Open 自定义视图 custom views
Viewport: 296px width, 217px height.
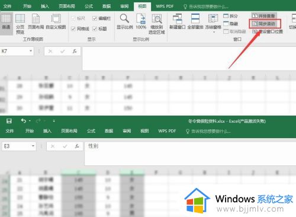coord(56,22)
